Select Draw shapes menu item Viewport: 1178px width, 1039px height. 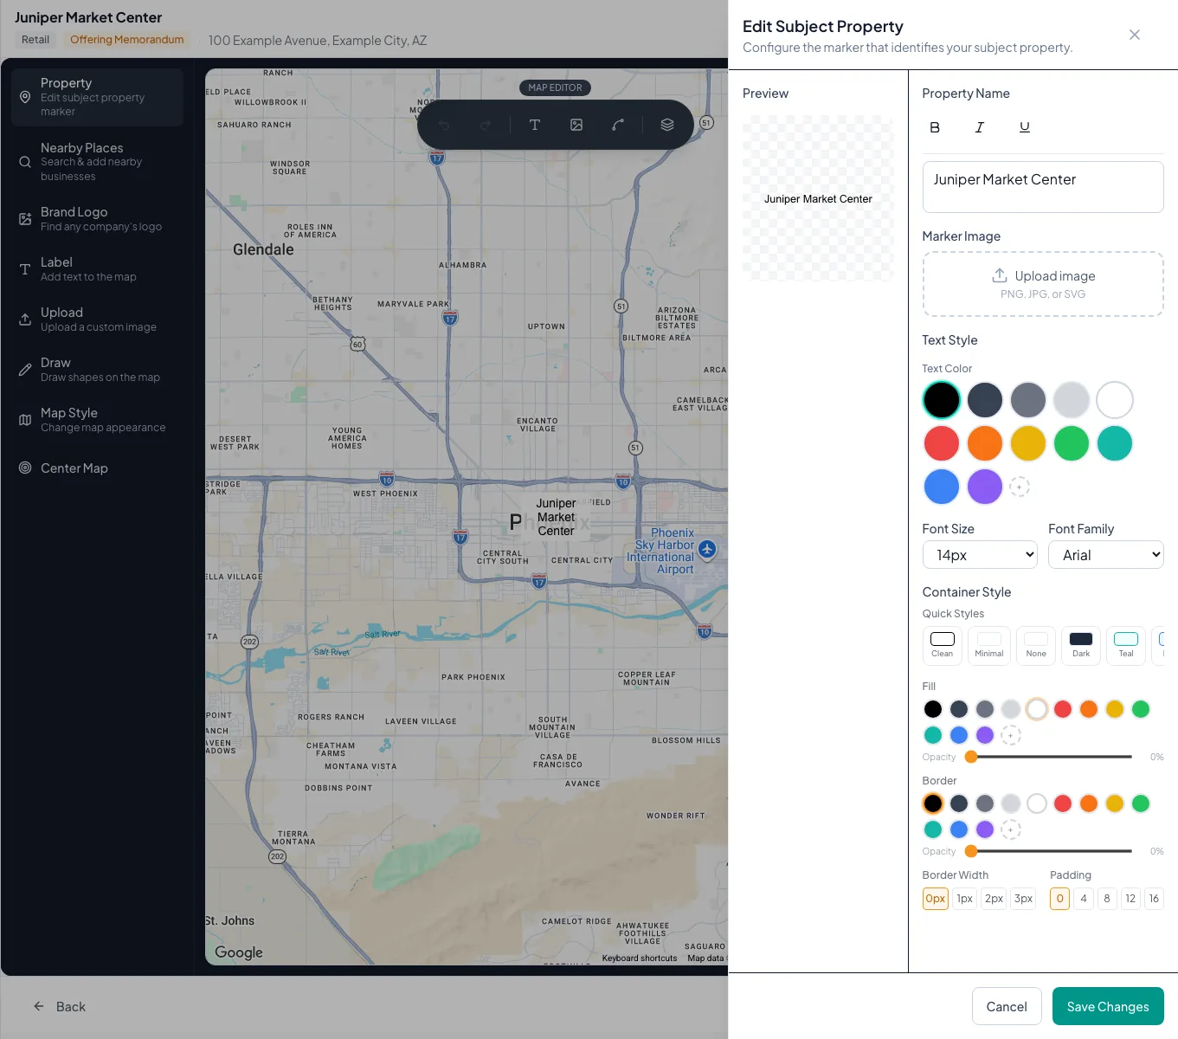click(x=97, y=370)
